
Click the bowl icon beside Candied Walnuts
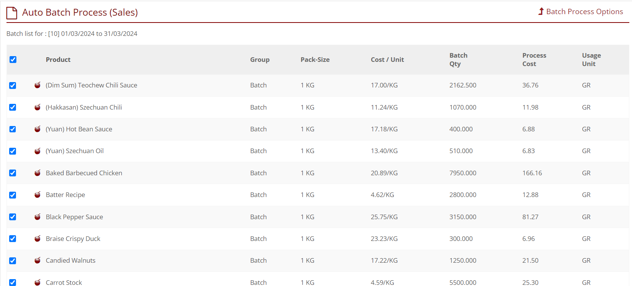coord(37,260)
